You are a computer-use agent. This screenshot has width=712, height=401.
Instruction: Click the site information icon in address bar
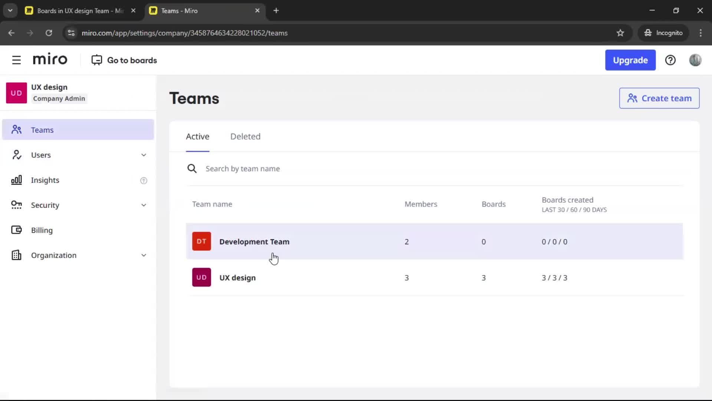[x=71, y=33]
